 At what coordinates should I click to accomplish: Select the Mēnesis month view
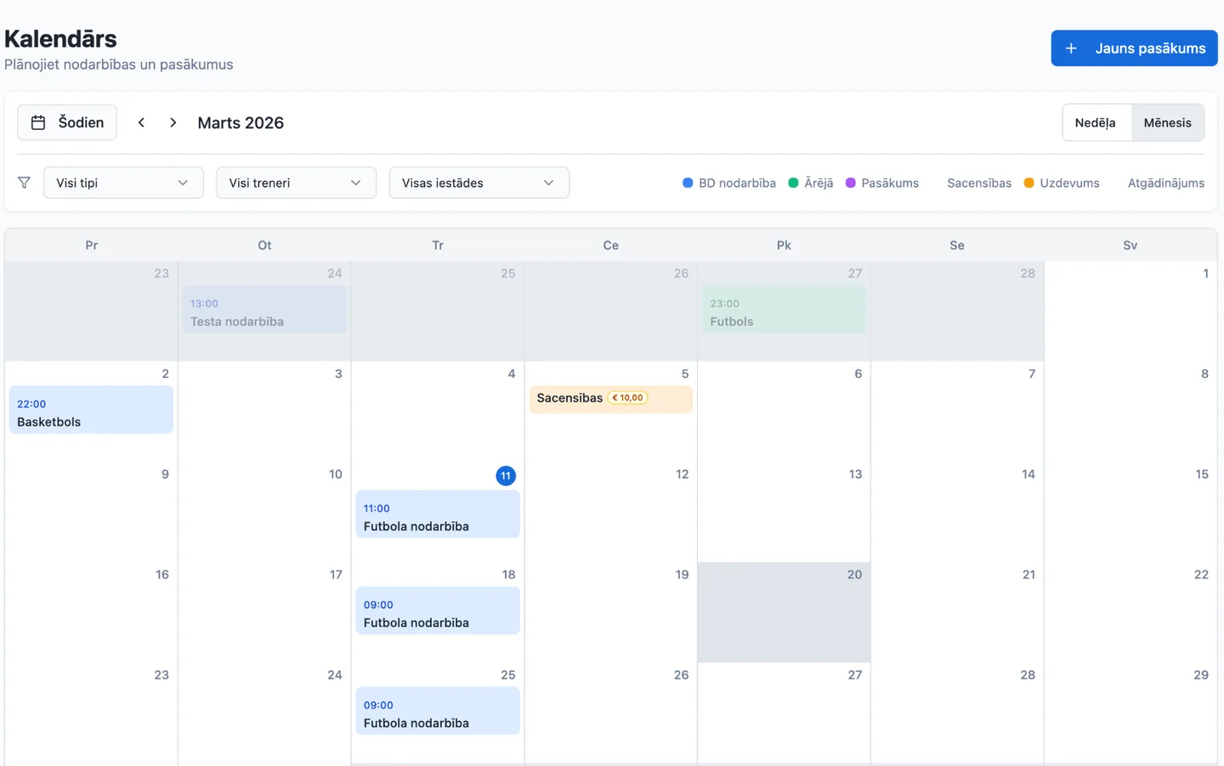(x=1167, y=122)
